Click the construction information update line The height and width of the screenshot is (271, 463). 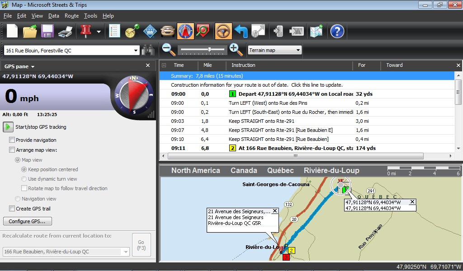tap(307, 85)
